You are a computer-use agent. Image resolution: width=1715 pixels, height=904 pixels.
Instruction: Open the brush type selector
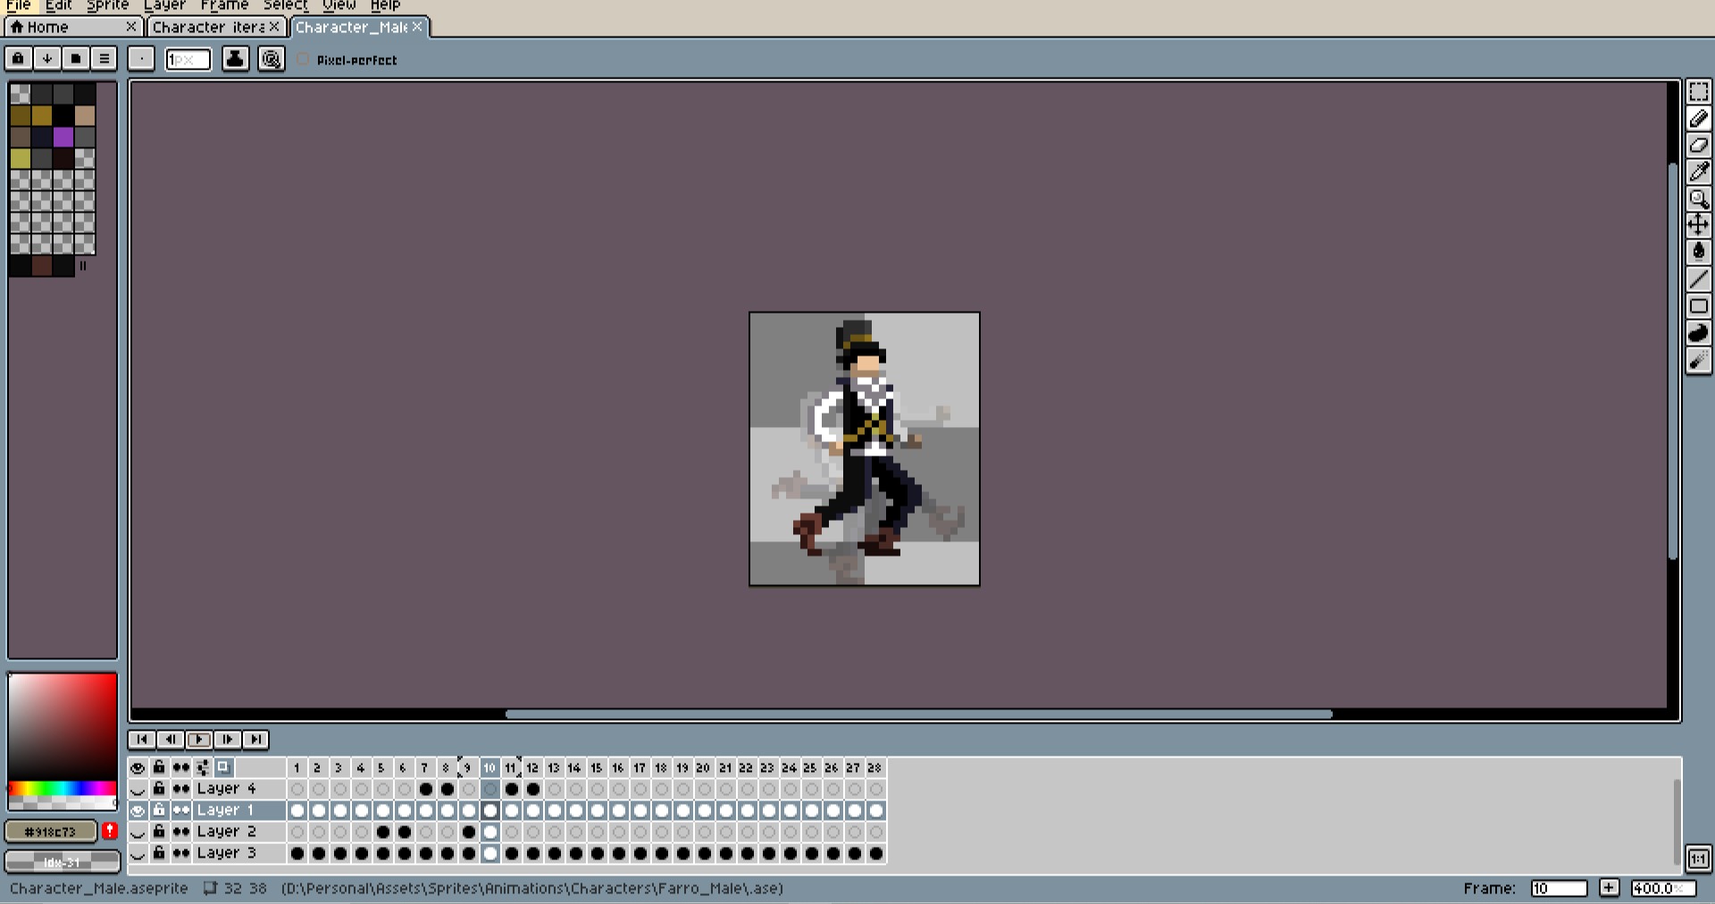tap(141, 59)
